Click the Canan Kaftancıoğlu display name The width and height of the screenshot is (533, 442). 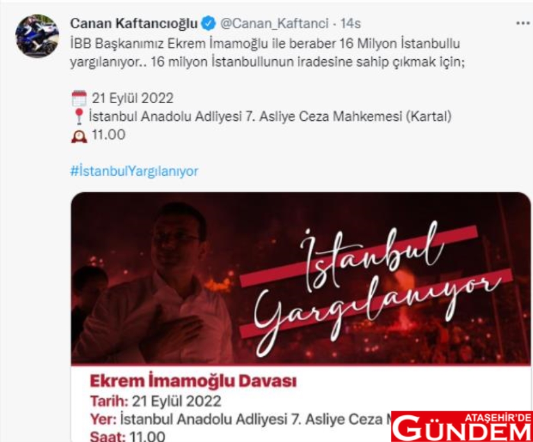(x=134, y=24)
